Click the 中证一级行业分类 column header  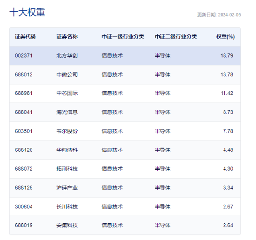coord(123,37)
